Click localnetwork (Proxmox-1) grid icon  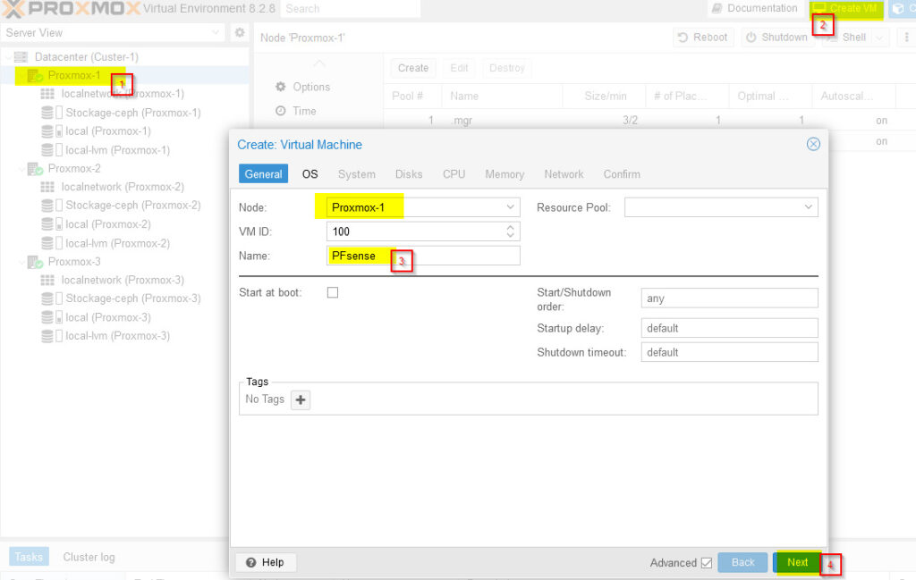tap(47, 94)
